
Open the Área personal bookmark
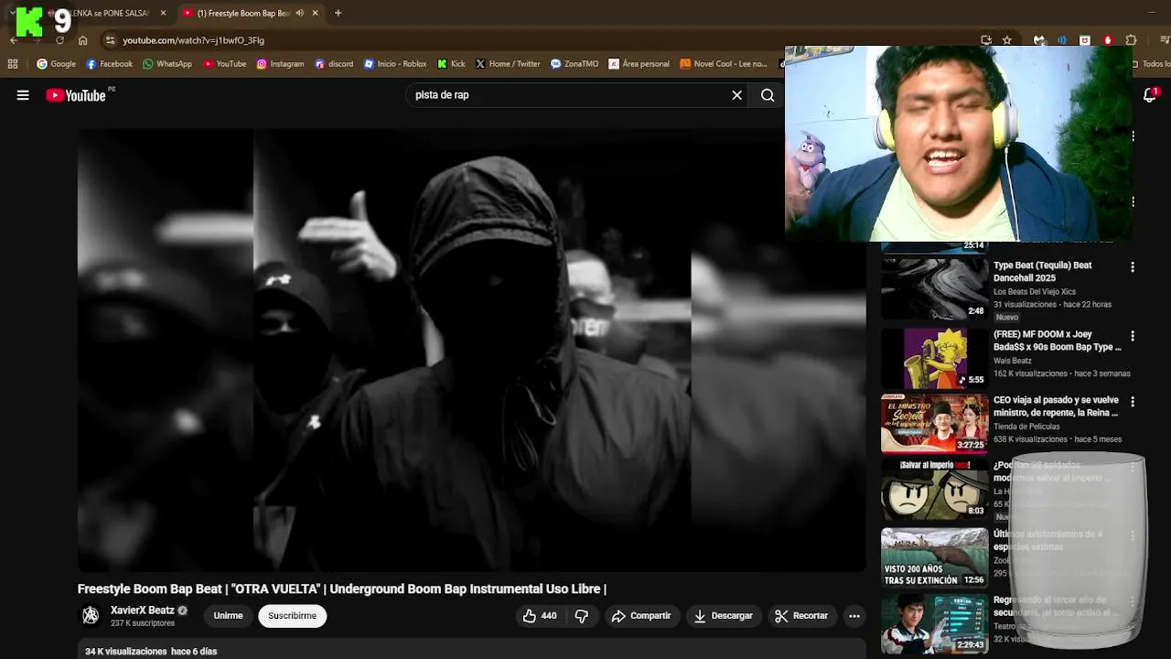click(639, 64)
